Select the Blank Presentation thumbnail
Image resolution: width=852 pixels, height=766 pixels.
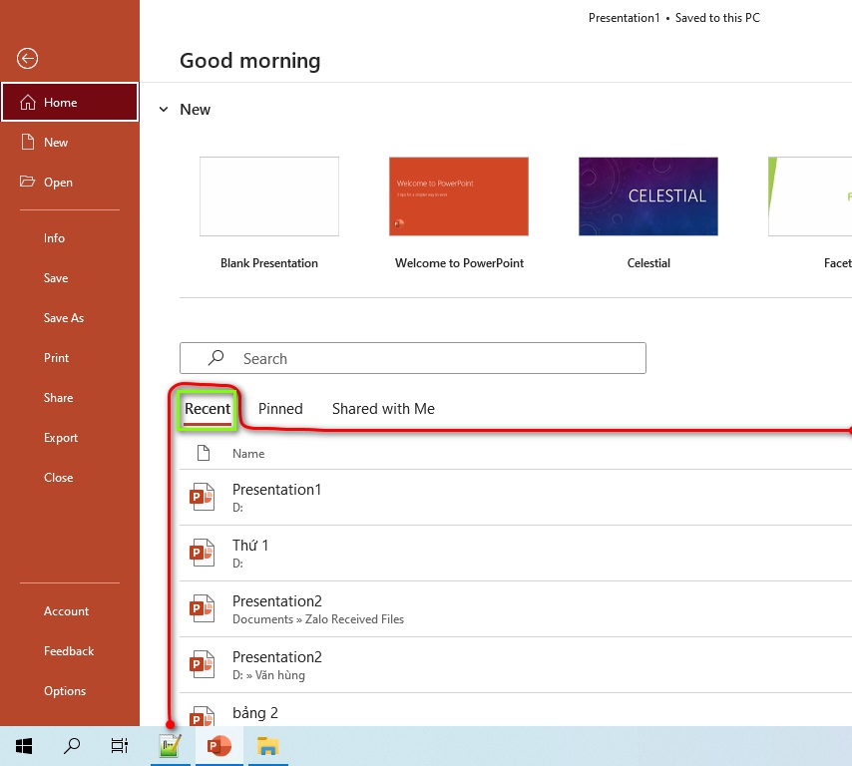point(269,196)
